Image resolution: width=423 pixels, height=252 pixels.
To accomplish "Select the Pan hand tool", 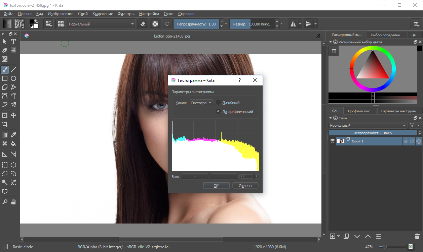I will coord(13,202).
